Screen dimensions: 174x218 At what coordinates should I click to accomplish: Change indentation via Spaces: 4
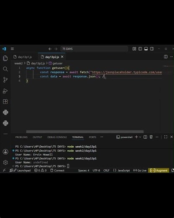(x=84, y=171)
